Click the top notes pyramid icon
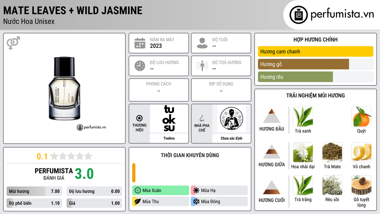 [272, 116]
